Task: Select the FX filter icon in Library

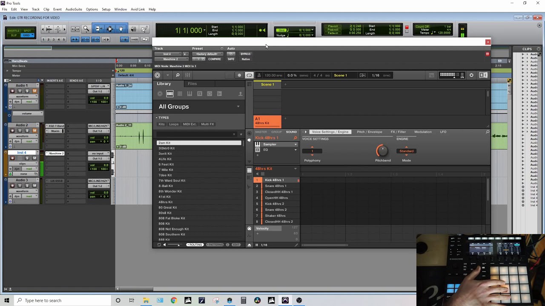Action: tap(199, 94)
